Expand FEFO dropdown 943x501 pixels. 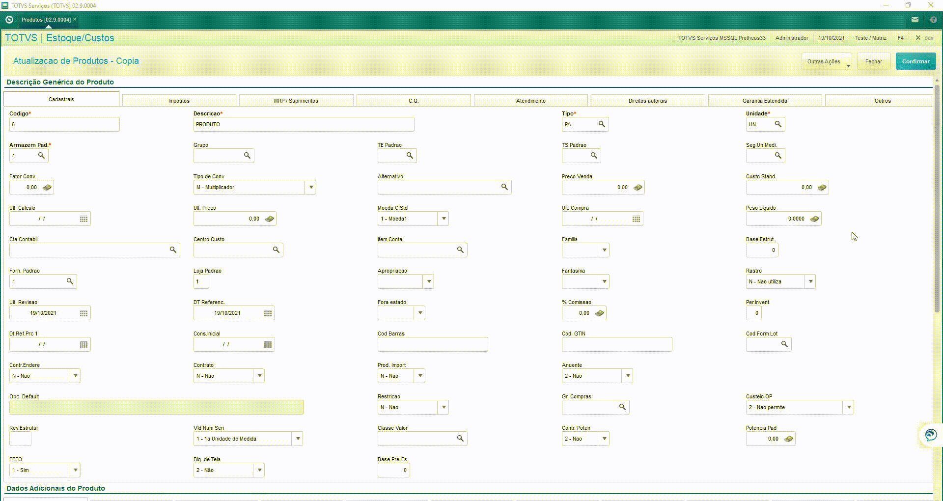(75, 470)
